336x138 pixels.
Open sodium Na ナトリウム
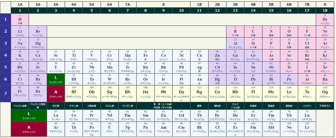point(20,43)
